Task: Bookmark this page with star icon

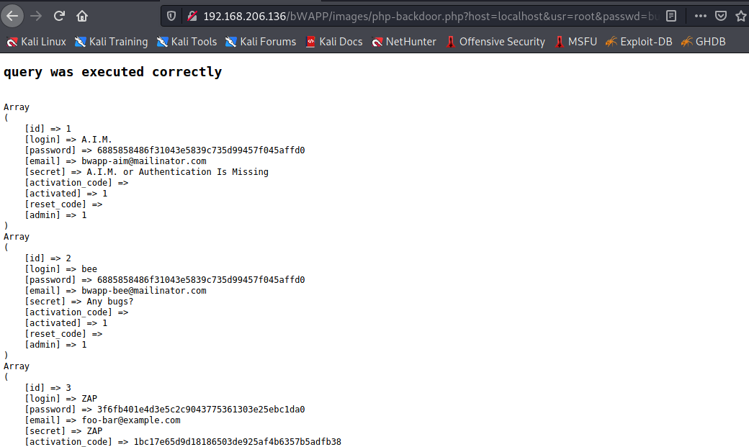Action: pos(741,17)
